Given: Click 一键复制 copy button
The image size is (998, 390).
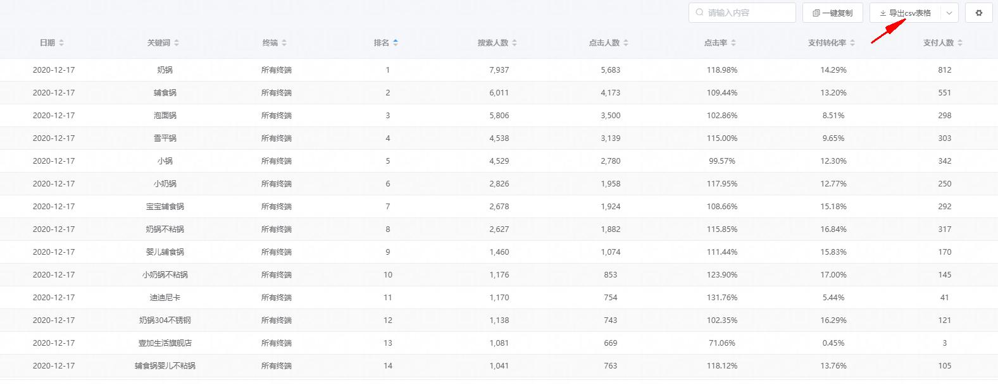Looking at the screenshot, I should tap(832, 13).
